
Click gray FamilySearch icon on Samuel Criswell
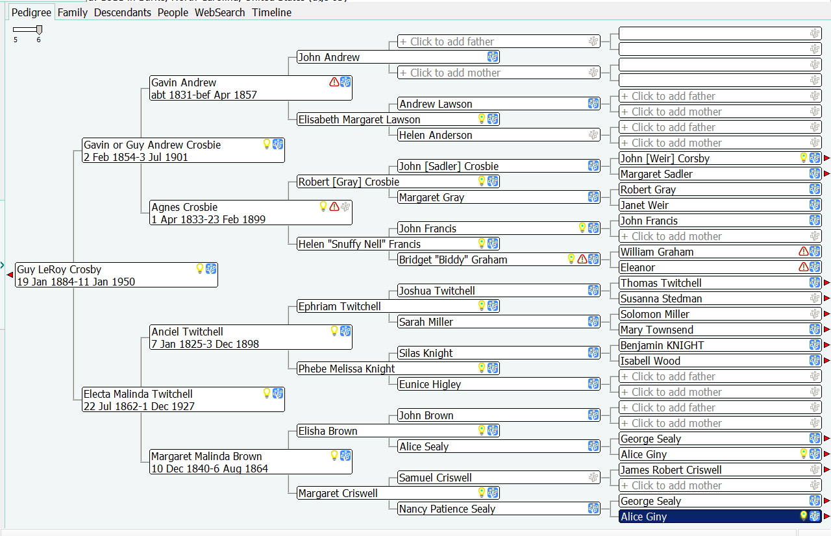pyautogui.click(x=593, y=477)
